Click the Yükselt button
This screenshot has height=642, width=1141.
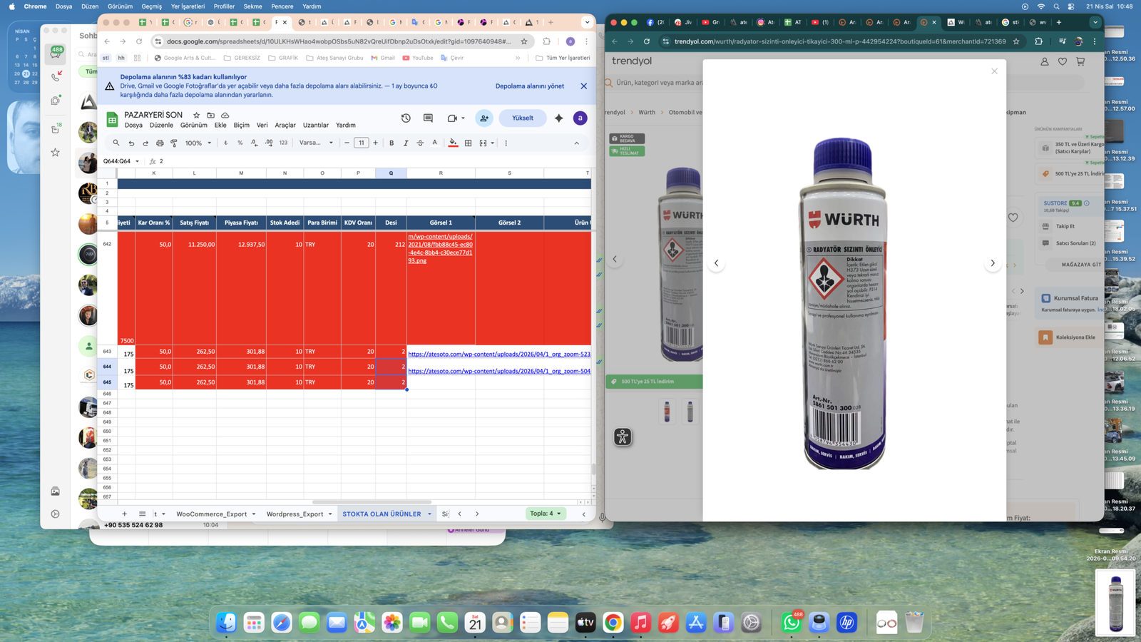522,118
